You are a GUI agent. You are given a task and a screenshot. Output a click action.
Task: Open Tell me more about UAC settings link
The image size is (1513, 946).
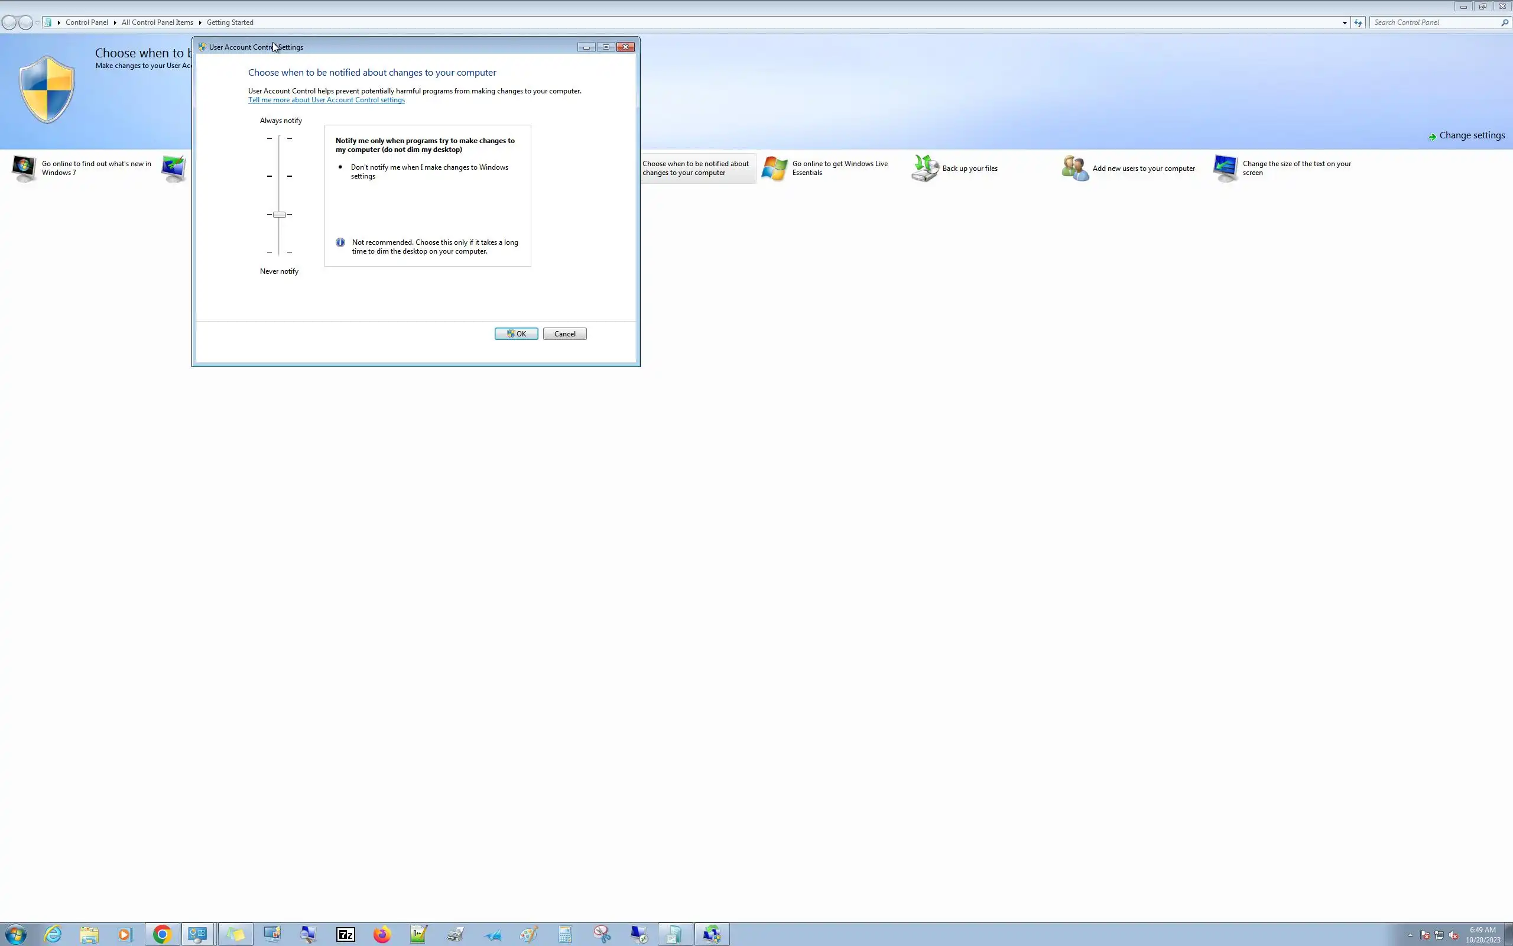click(326, 100)
